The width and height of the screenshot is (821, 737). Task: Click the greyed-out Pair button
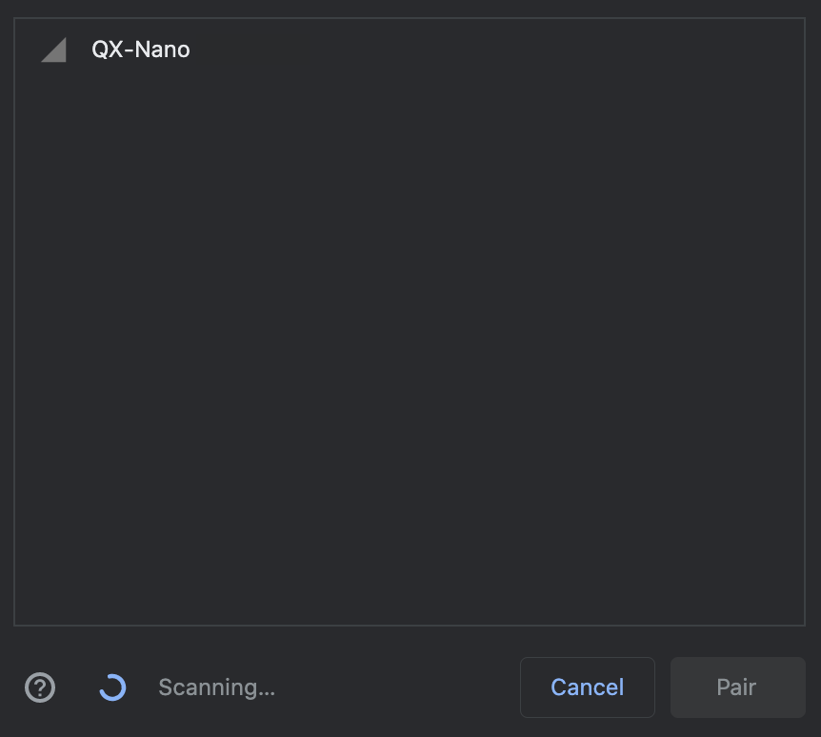[738, 687]
